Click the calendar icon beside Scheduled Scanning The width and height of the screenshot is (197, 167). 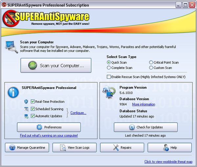(26, 109)
